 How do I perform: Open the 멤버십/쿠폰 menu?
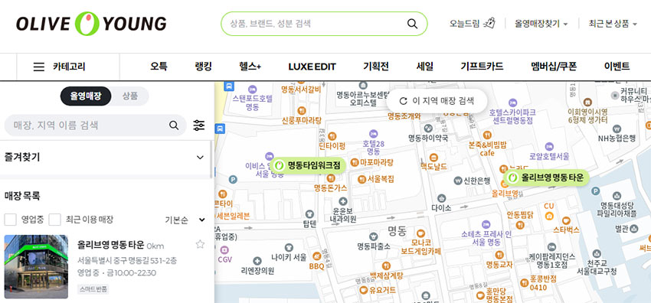554,67
